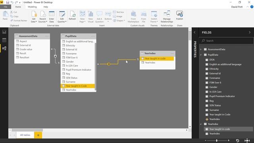
Task: Expand Properties pane with left chevron
Action: 194,33
